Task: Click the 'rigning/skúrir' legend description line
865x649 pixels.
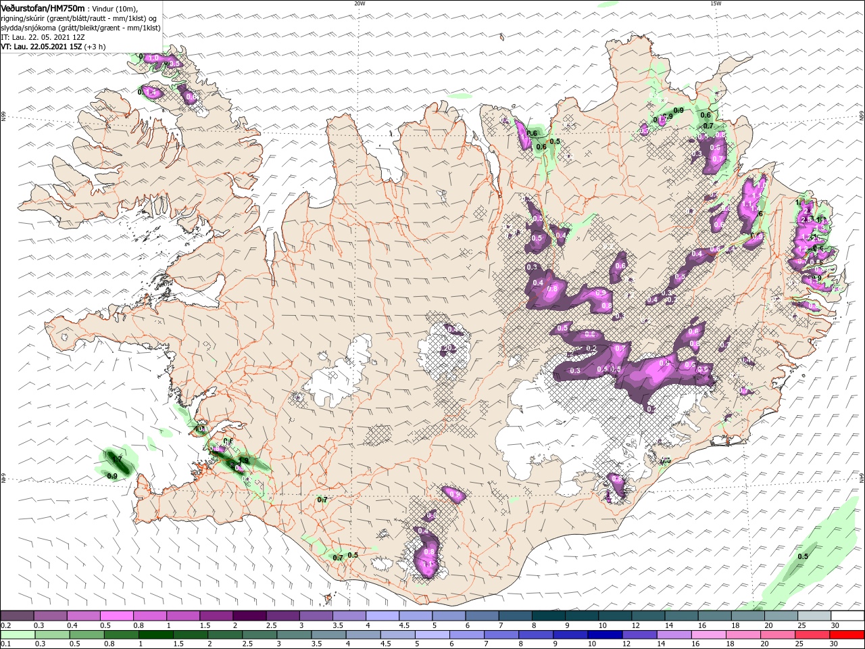Action: pyautogui.click(x=79, y=18)
